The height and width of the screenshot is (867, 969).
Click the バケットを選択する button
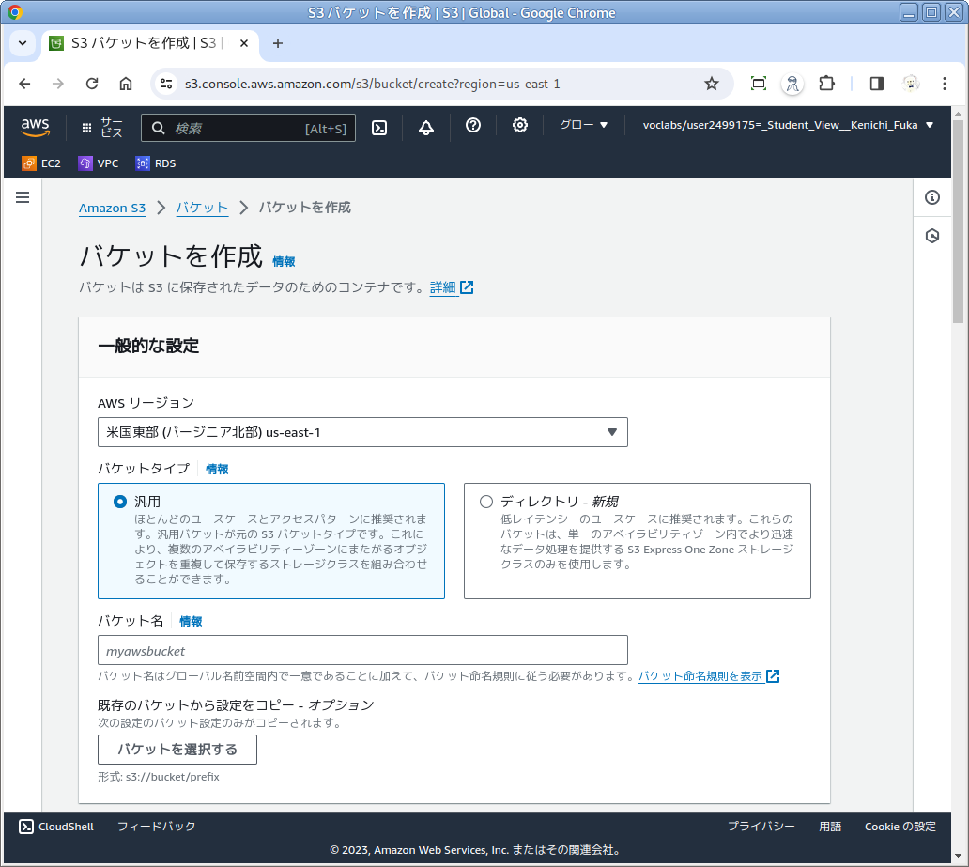[x=177, y=750]
